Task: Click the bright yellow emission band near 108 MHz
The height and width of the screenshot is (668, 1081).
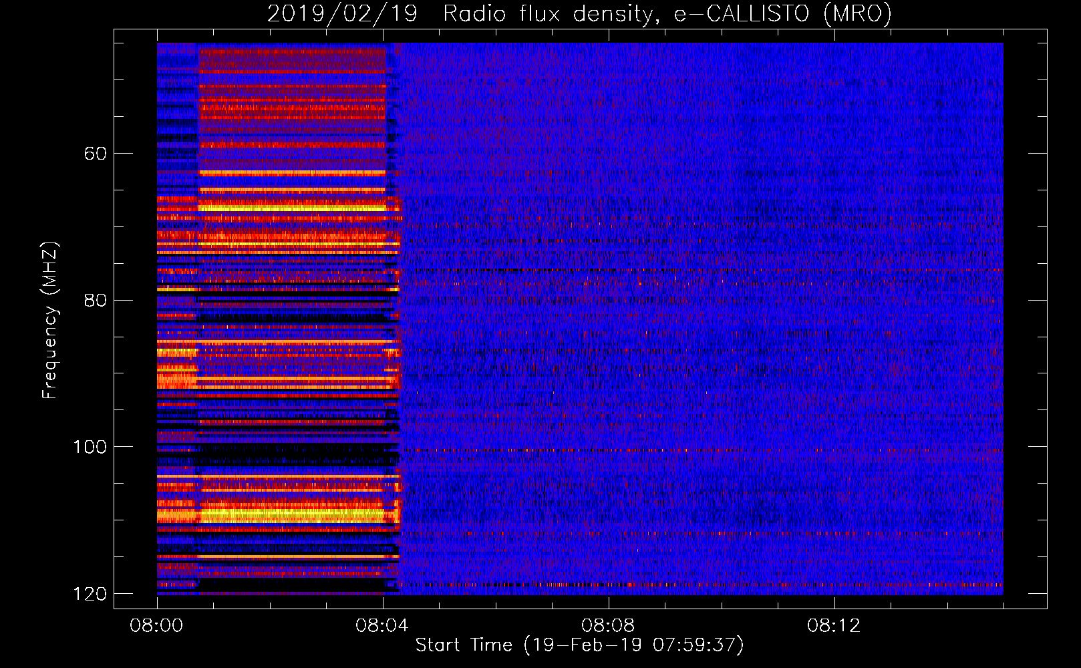Action: [293, 515]
